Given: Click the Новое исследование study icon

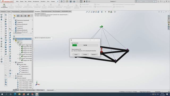Looking at the screenshot, I should click(4, 5).
